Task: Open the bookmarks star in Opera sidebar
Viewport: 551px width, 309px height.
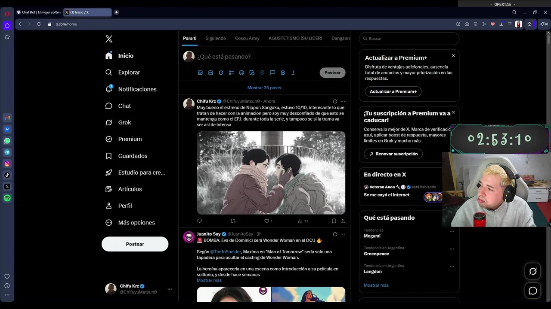Action: click(x=7, y=37)
